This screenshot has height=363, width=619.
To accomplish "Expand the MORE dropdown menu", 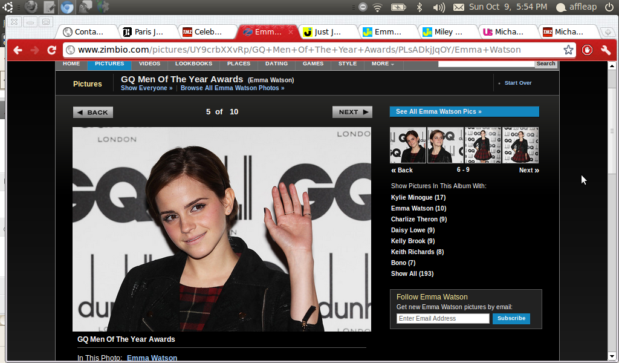I will (383, 64).
